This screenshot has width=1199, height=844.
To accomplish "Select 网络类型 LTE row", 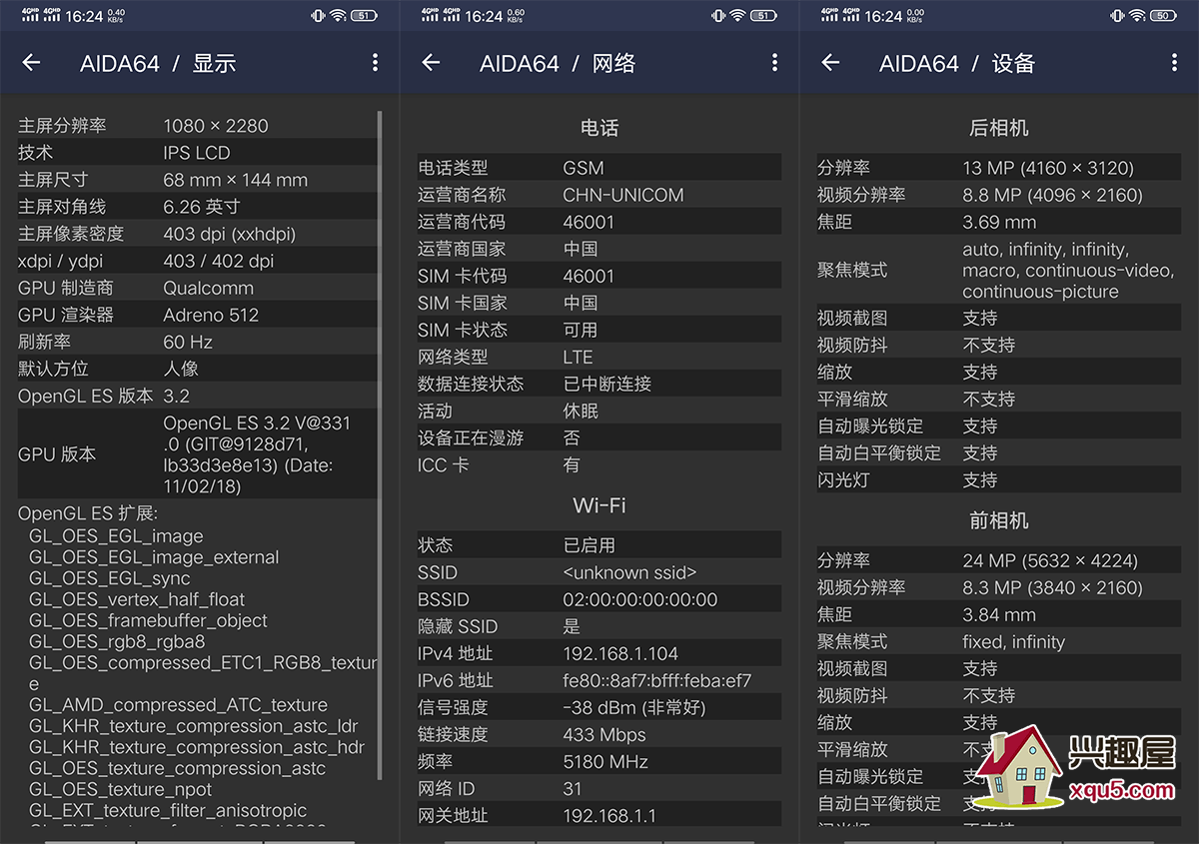I will click(x=599, y=357).
